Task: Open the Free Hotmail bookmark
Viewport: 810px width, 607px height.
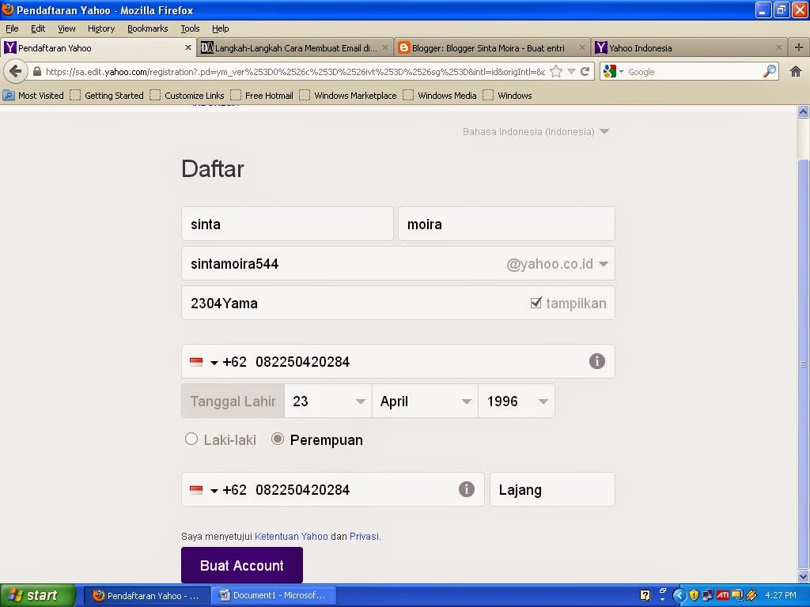Action: coord(262,96)
